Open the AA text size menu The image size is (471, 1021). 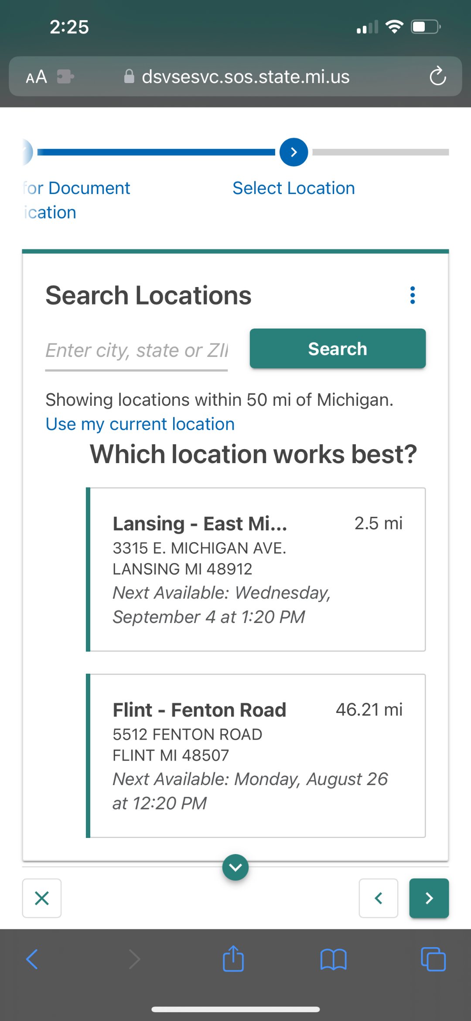[x=36, y=77]
